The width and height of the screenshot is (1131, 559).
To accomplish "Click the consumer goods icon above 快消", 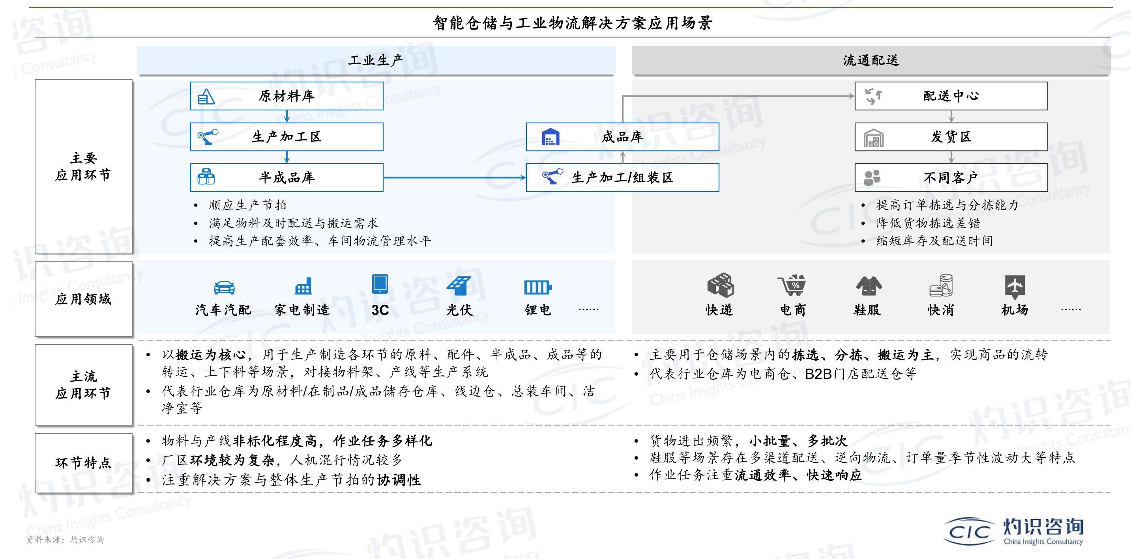I will coord(941,285).
